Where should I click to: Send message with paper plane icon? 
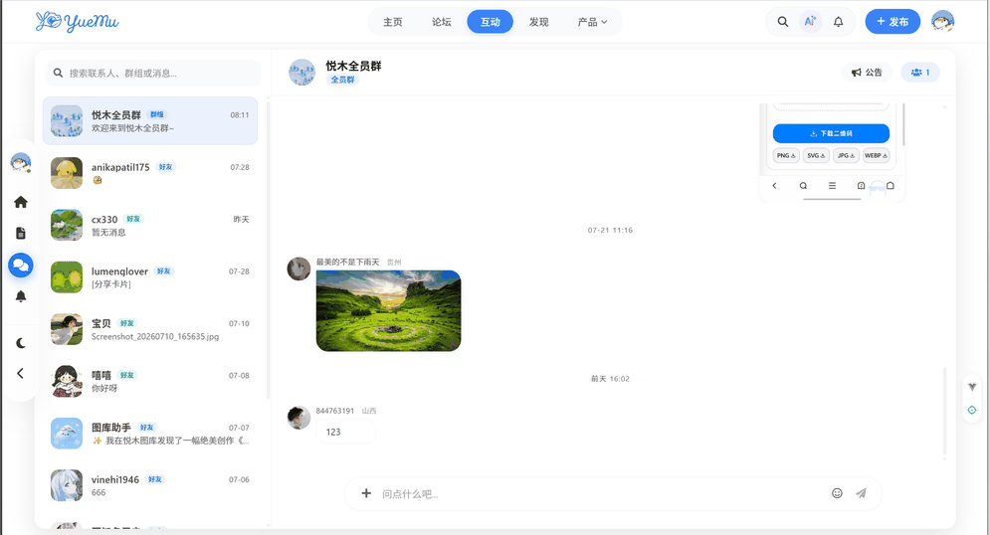click(862, 493)
